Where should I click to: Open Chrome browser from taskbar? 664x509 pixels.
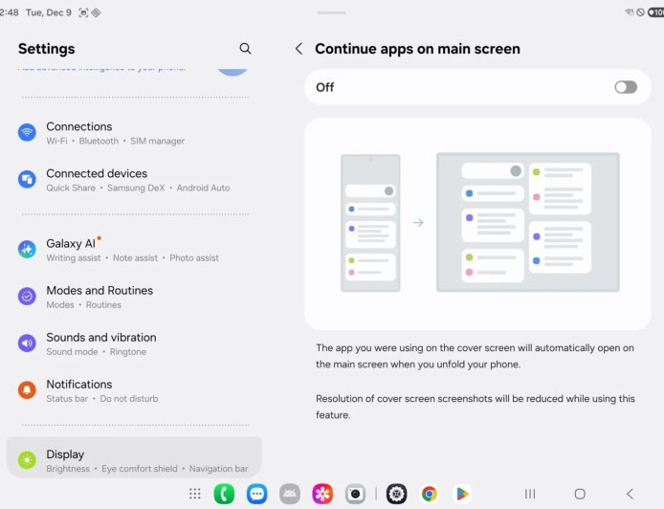coord(430,494)
